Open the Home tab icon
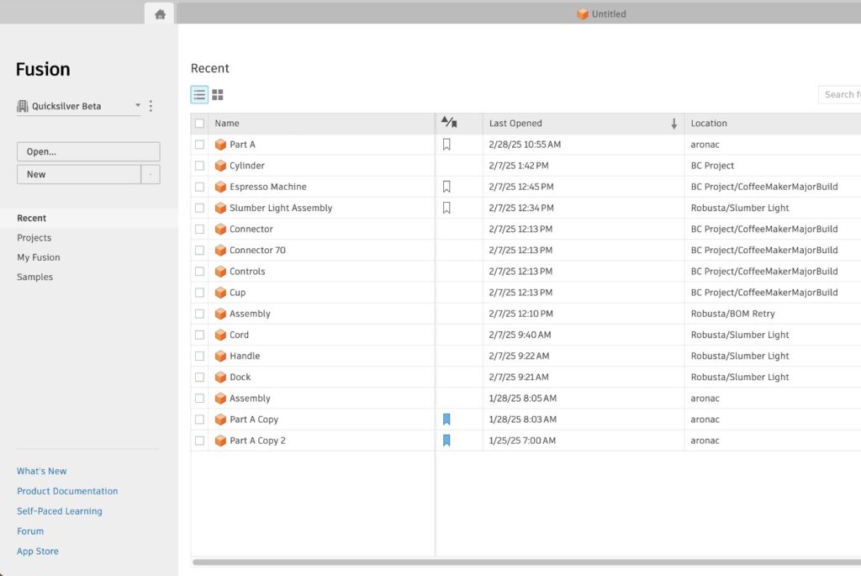The image size is (861, 576). [160, 14]
